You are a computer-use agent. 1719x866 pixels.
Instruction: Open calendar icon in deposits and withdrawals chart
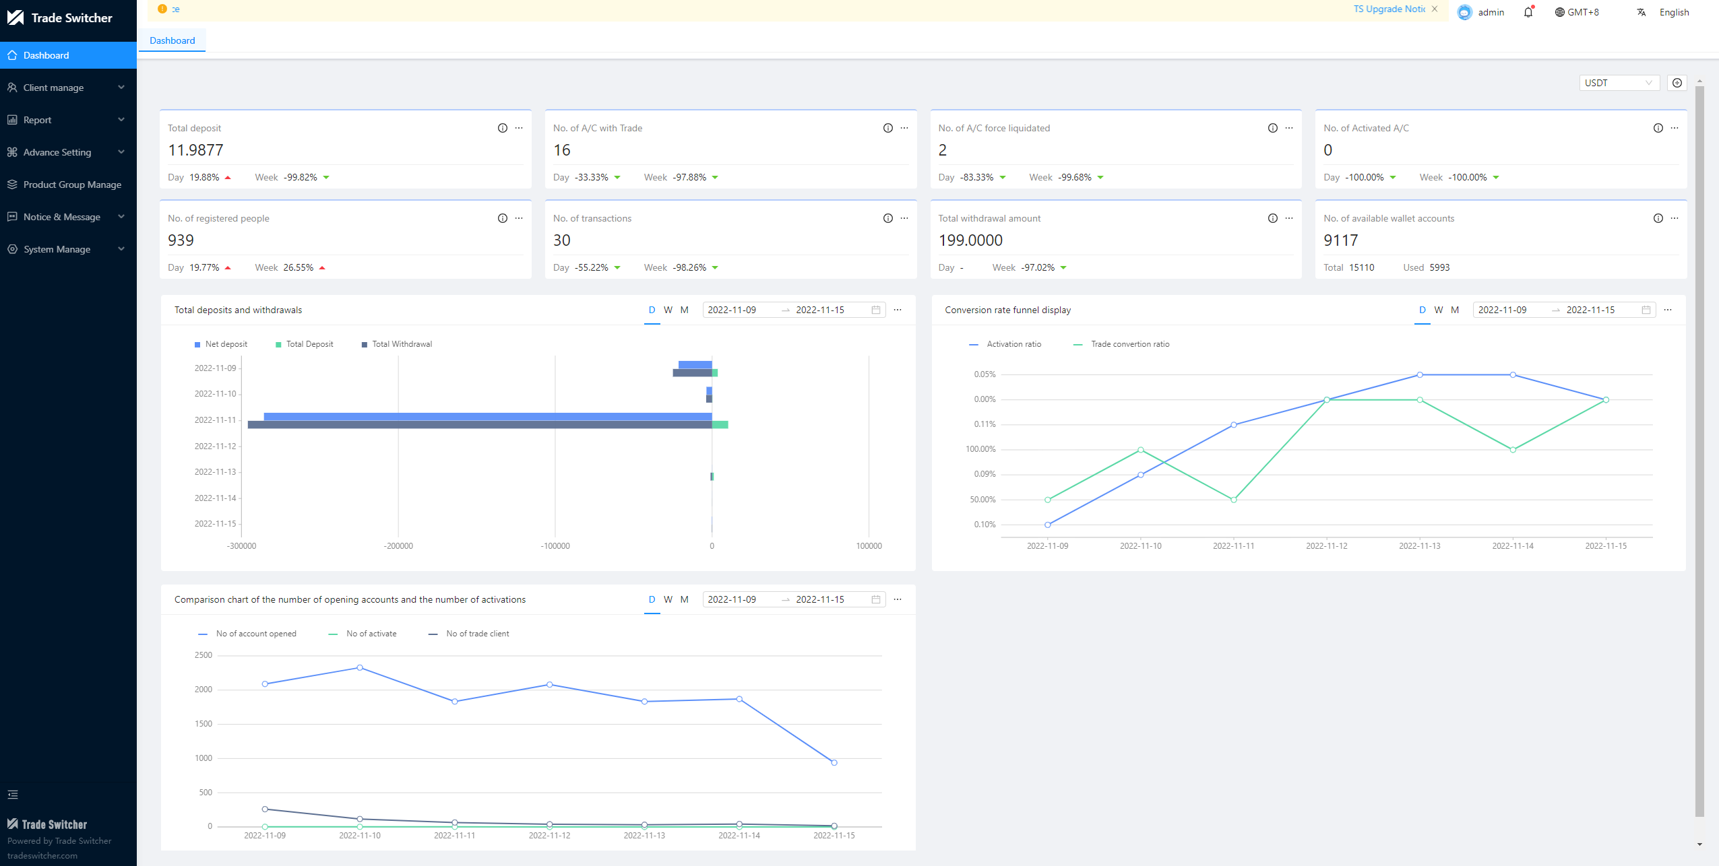point(876,310)
